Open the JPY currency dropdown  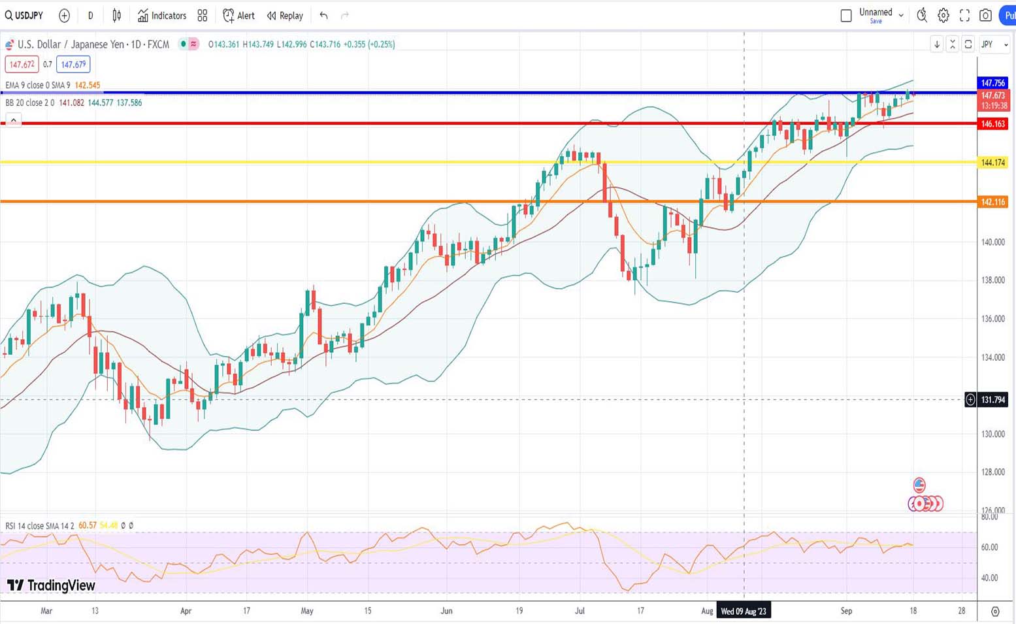click(x=994, y=44)
